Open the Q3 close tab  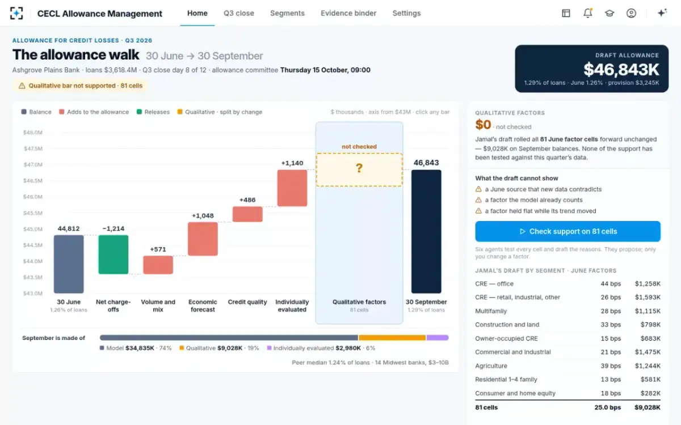pos(239,13)
